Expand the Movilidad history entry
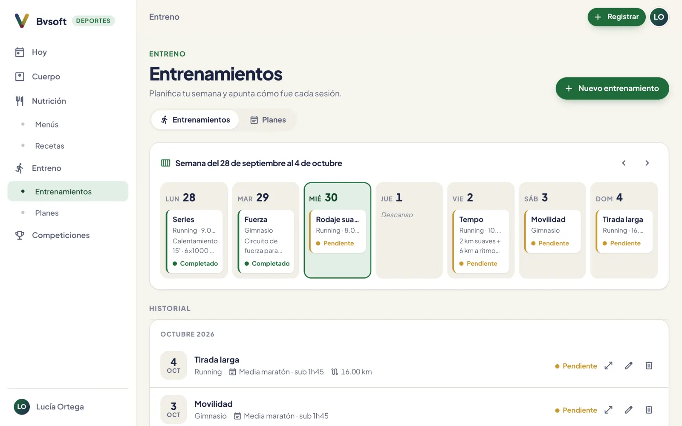682x426 pixels. tap(608, 410)
